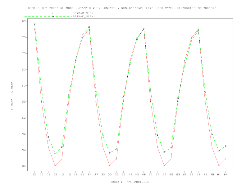Click the x-axis tick label 57
Viewport: 246px width, 190px height.
click(164, 174)
